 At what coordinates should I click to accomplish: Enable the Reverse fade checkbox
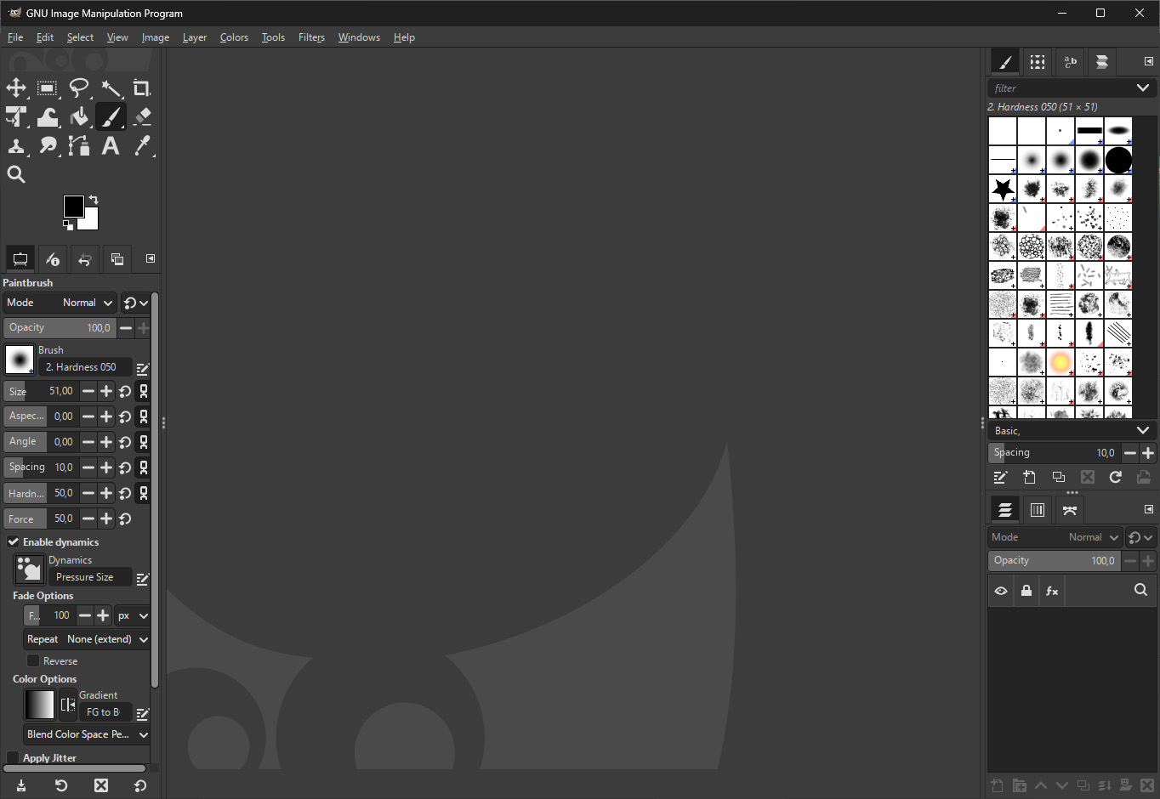point(33,660)
